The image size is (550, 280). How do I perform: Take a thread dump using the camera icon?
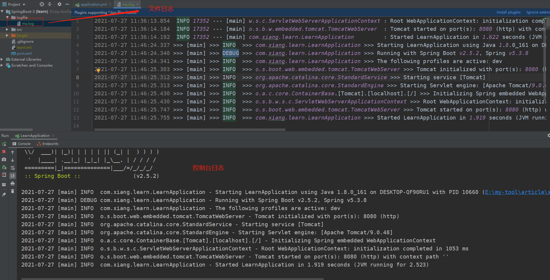[4, 160]
